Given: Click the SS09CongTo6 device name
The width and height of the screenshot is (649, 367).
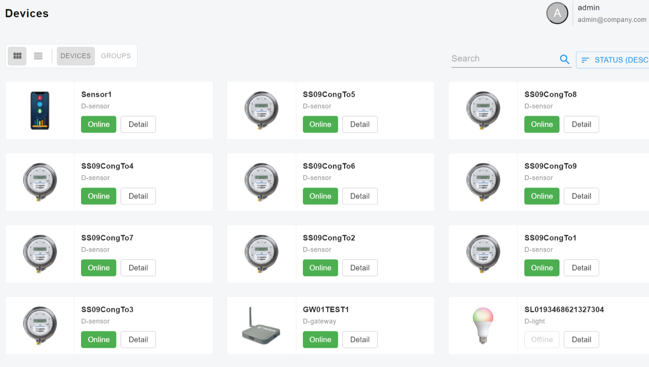Looking at the screenshot, I should pyautogui.click(x=329, y=166).
